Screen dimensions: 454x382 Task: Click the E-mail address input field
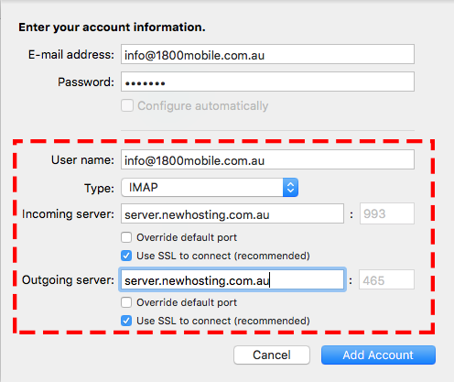(267, 54)
